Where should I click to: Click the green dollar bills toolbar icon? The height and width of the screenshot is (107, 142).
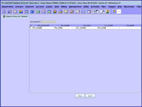point(38,12)
